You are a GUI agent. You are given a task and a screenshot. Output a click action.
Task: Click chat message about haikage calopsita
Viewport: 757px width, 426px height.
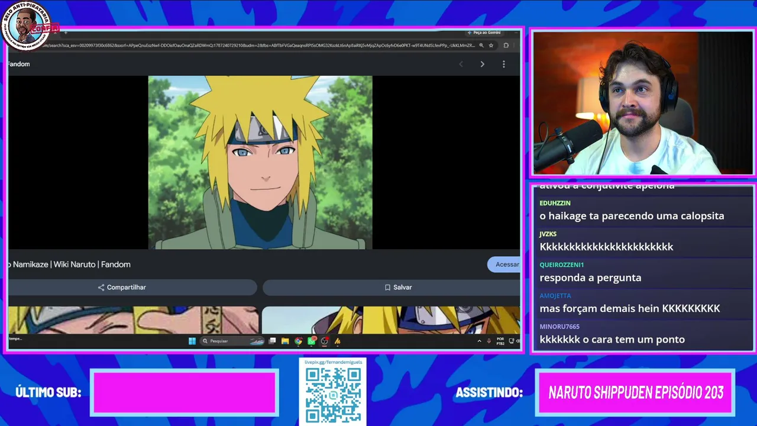[632, 216]
